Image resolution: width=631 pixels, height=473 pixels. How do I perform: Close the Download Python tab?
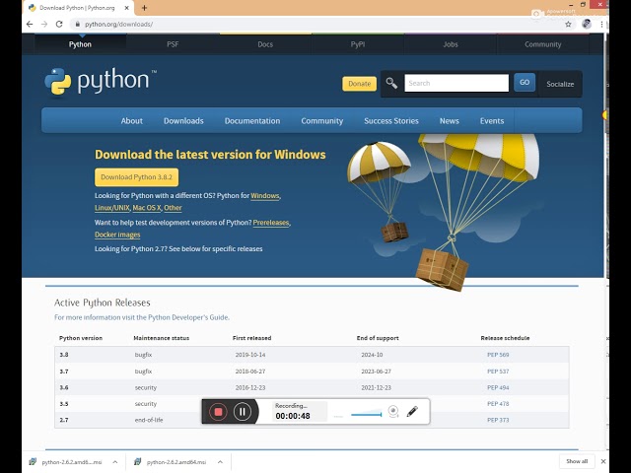(127, 8)
